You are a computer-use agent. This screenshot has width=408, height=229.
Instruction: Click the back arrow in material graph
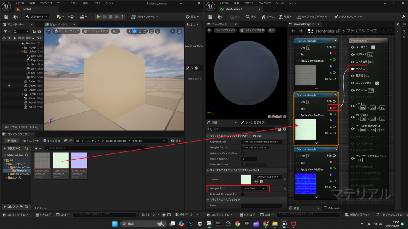tap(293, 31)
